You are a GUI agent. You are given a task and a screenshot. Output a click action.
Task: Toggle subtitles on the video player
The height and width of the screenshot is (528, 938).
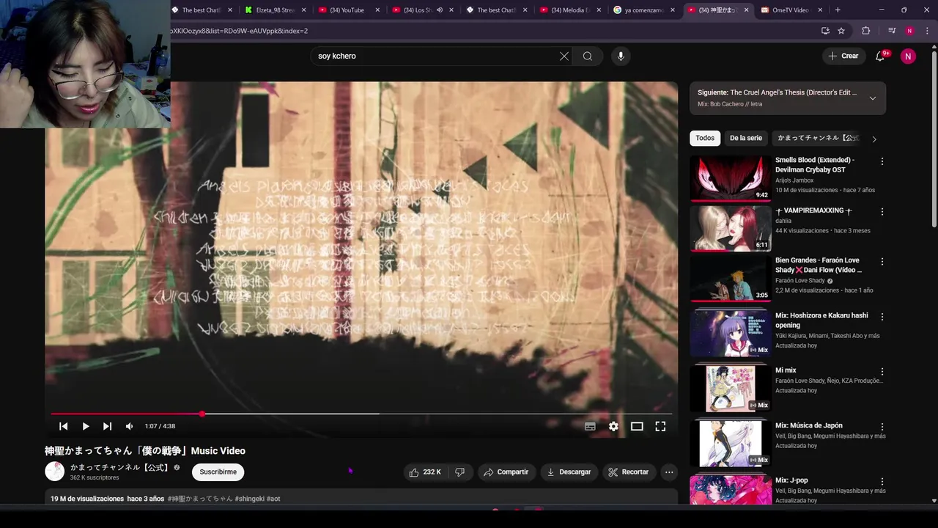(590, 426)
